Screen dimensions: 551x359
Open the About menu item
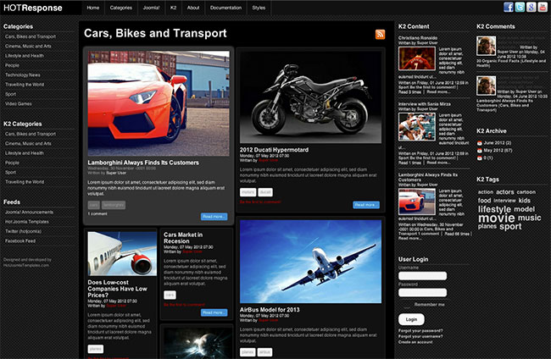tap(193, 8)
